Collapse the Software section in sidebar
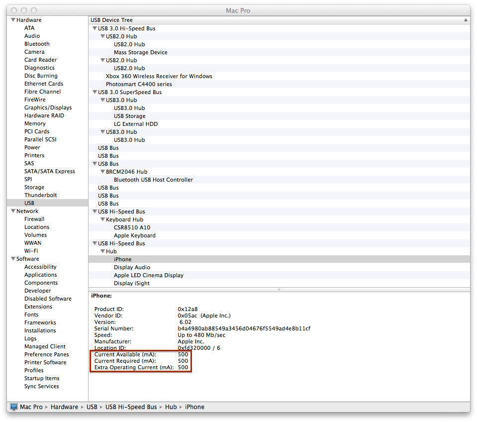The image size is (477, 422). pos(13,259)
